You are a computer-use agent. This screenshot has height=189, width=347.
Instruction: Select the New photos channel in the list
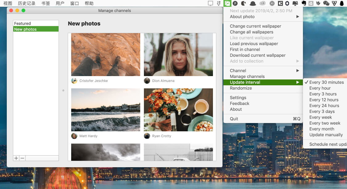point(36,29)
